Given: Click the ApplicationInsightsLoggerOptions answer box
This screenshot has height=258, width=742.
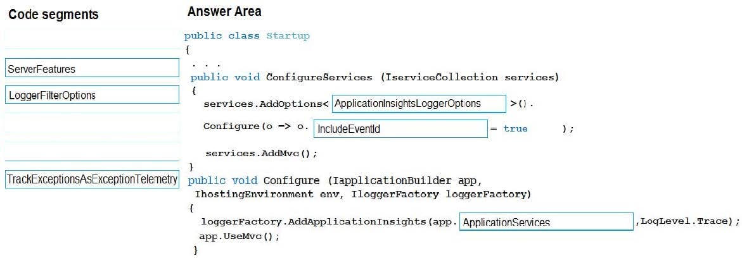Looking at the screenshot, I should (418, 104).
